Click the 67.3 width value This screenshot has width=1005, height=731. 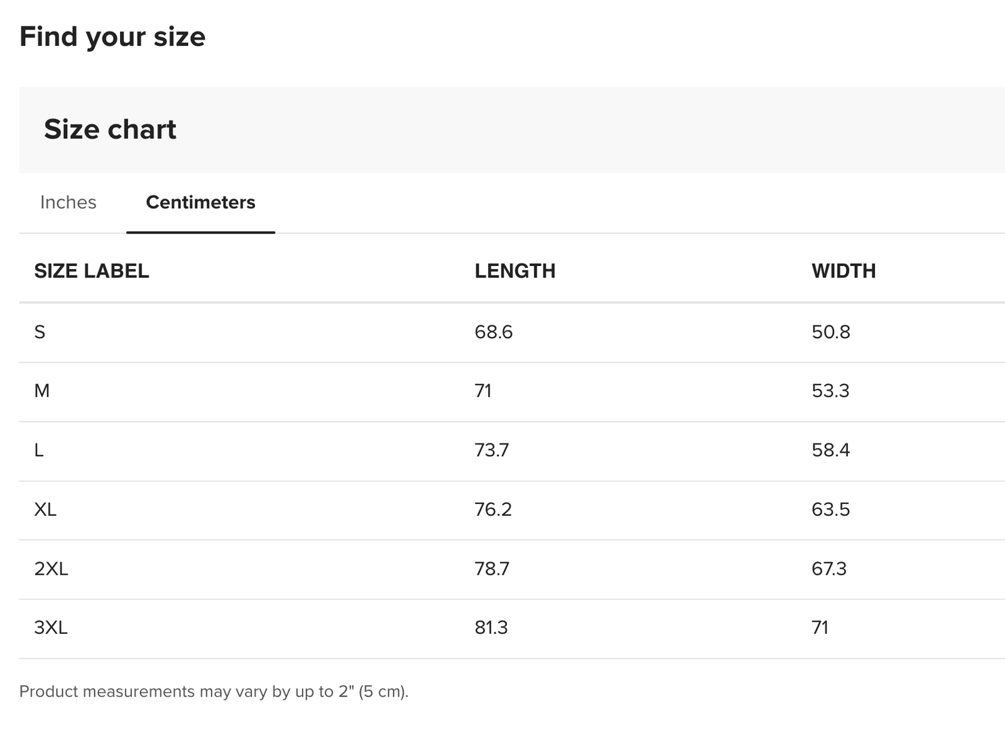coord(828,568)
